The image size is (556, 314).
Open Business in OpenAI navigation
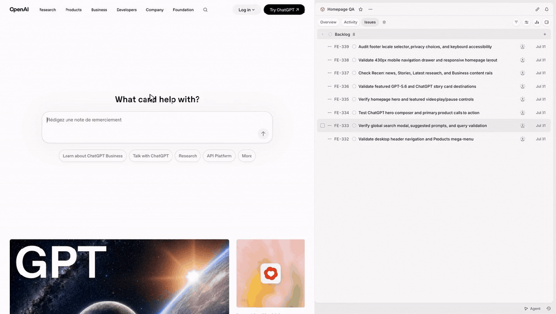point(99,10)
